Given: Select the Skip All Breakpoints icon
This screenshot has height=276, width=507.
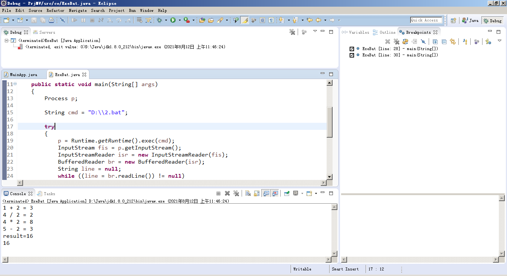Looking at the screenshot, I should (423, 42).
